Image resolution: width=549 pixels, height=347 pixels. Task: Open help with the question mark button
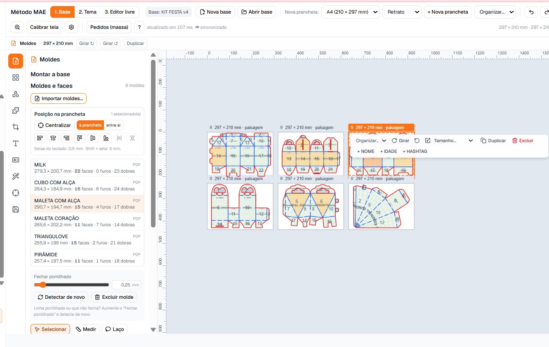point(139,28)
